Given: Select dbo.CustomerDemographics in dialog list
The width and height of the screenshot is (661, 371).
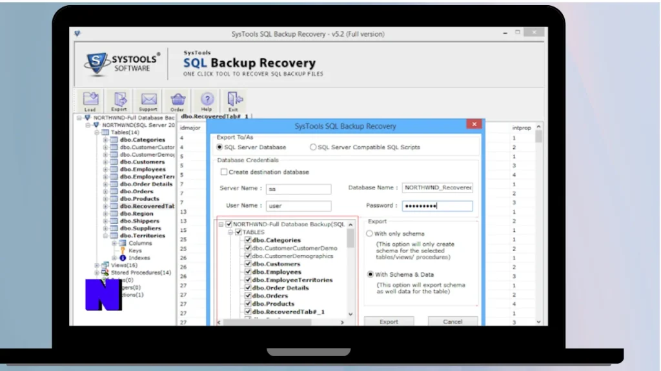Looking at the screenshot, I should 292,256.
